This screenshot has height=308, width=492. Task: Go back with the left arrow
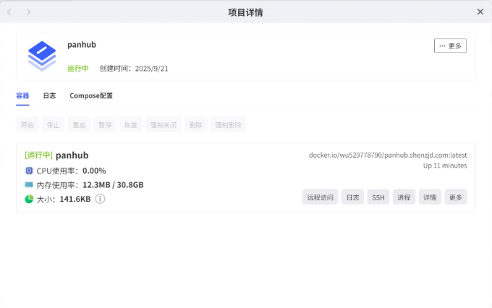pyautogui.click(x=9, y=12)
